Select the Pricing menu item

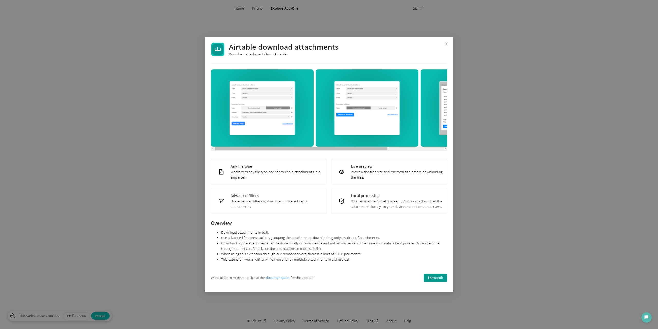[x=257, y=8]
